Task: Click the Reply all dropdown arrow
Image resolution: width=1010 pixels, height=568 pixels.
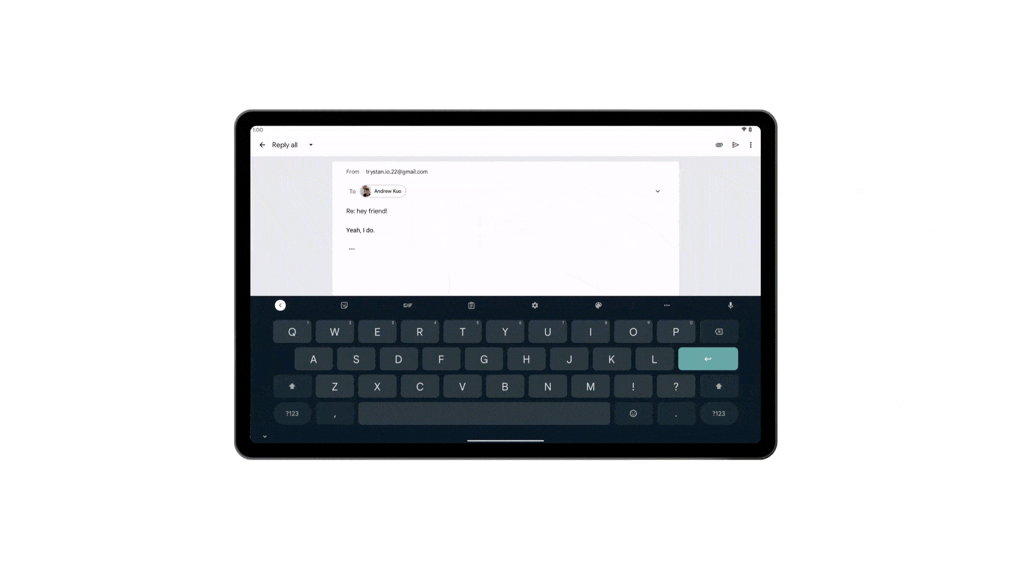Action: click(x=311, y=145)
